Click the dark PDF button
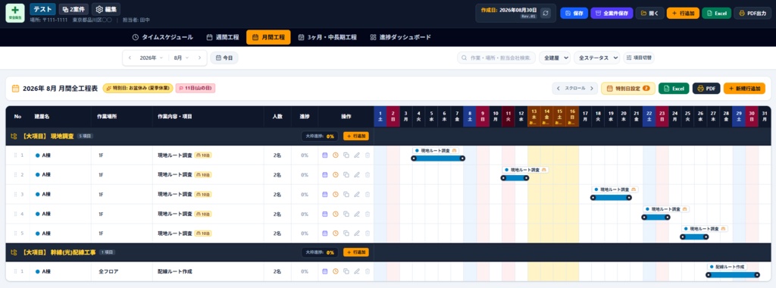776x288 pixels. pos(706,89)
